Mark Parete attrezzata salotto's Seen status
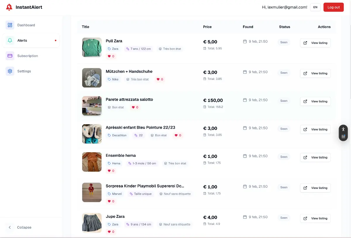Viewport: 351px width, 238px height. [x=283, y=101]
